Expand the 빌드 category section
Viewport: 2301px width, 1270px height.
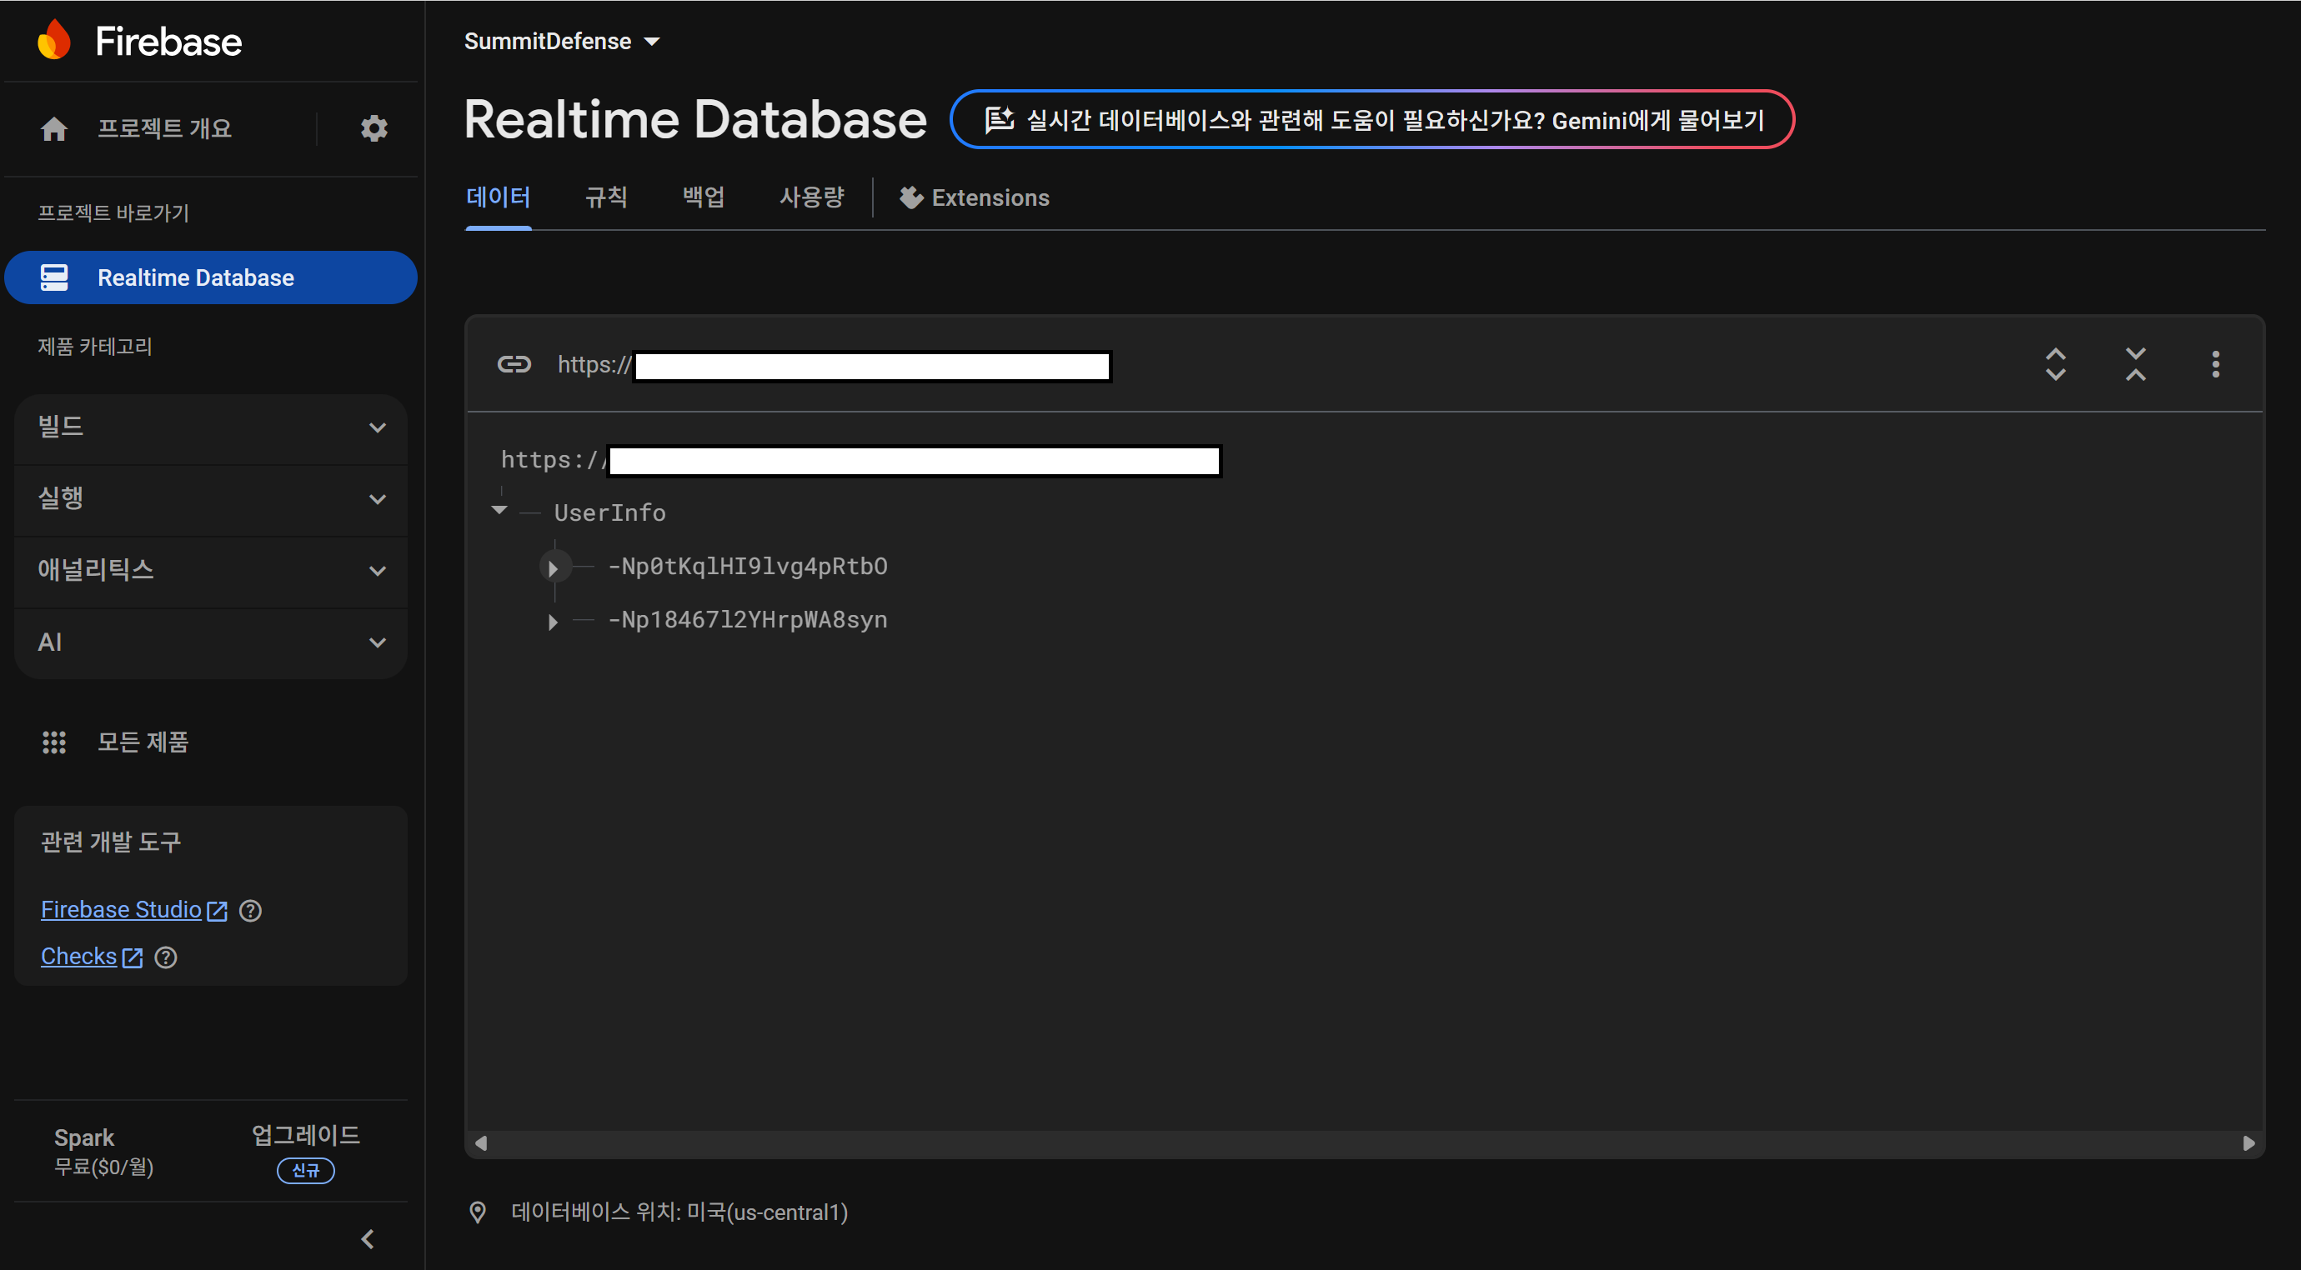(x=211, y=427)
